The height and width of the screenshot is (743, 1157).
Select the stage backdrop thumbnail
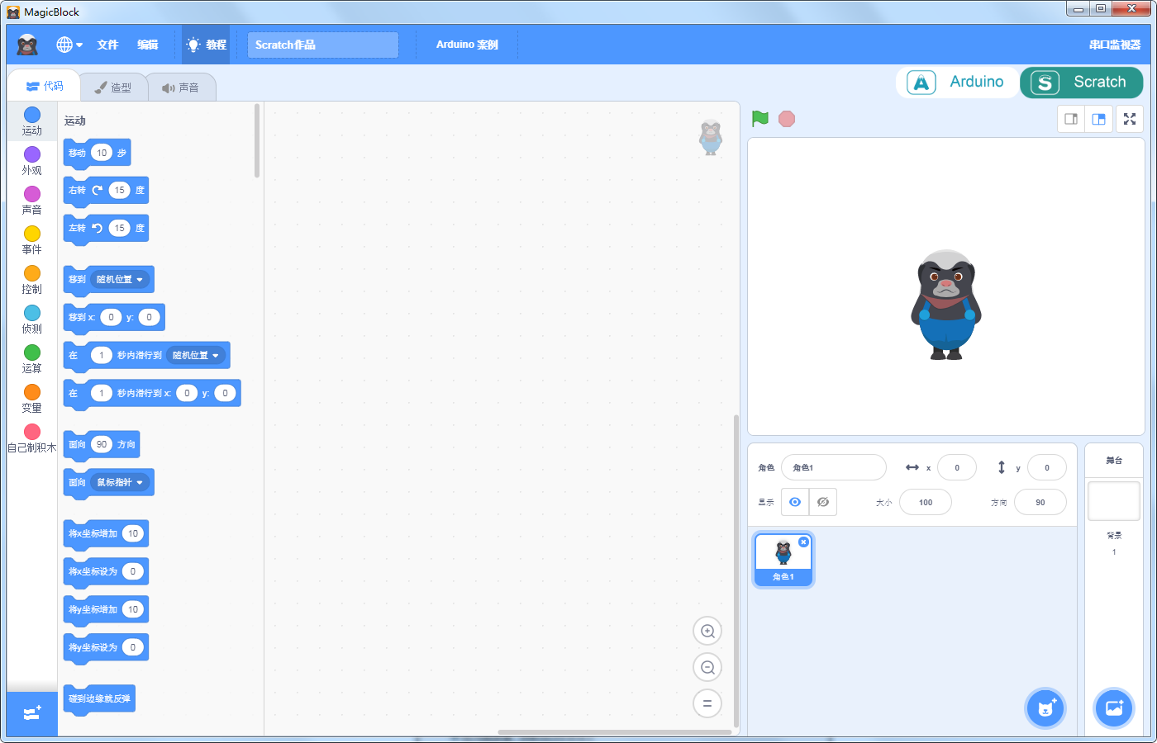1114,501
